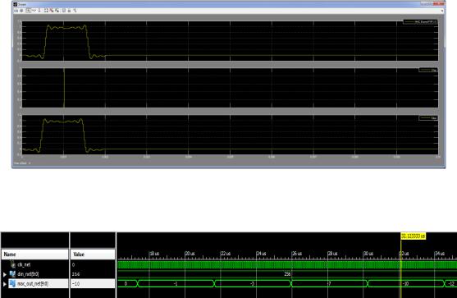Expand the din_net[9:0] bus signal
Screen dimensions: 457x298
(5, 274)
